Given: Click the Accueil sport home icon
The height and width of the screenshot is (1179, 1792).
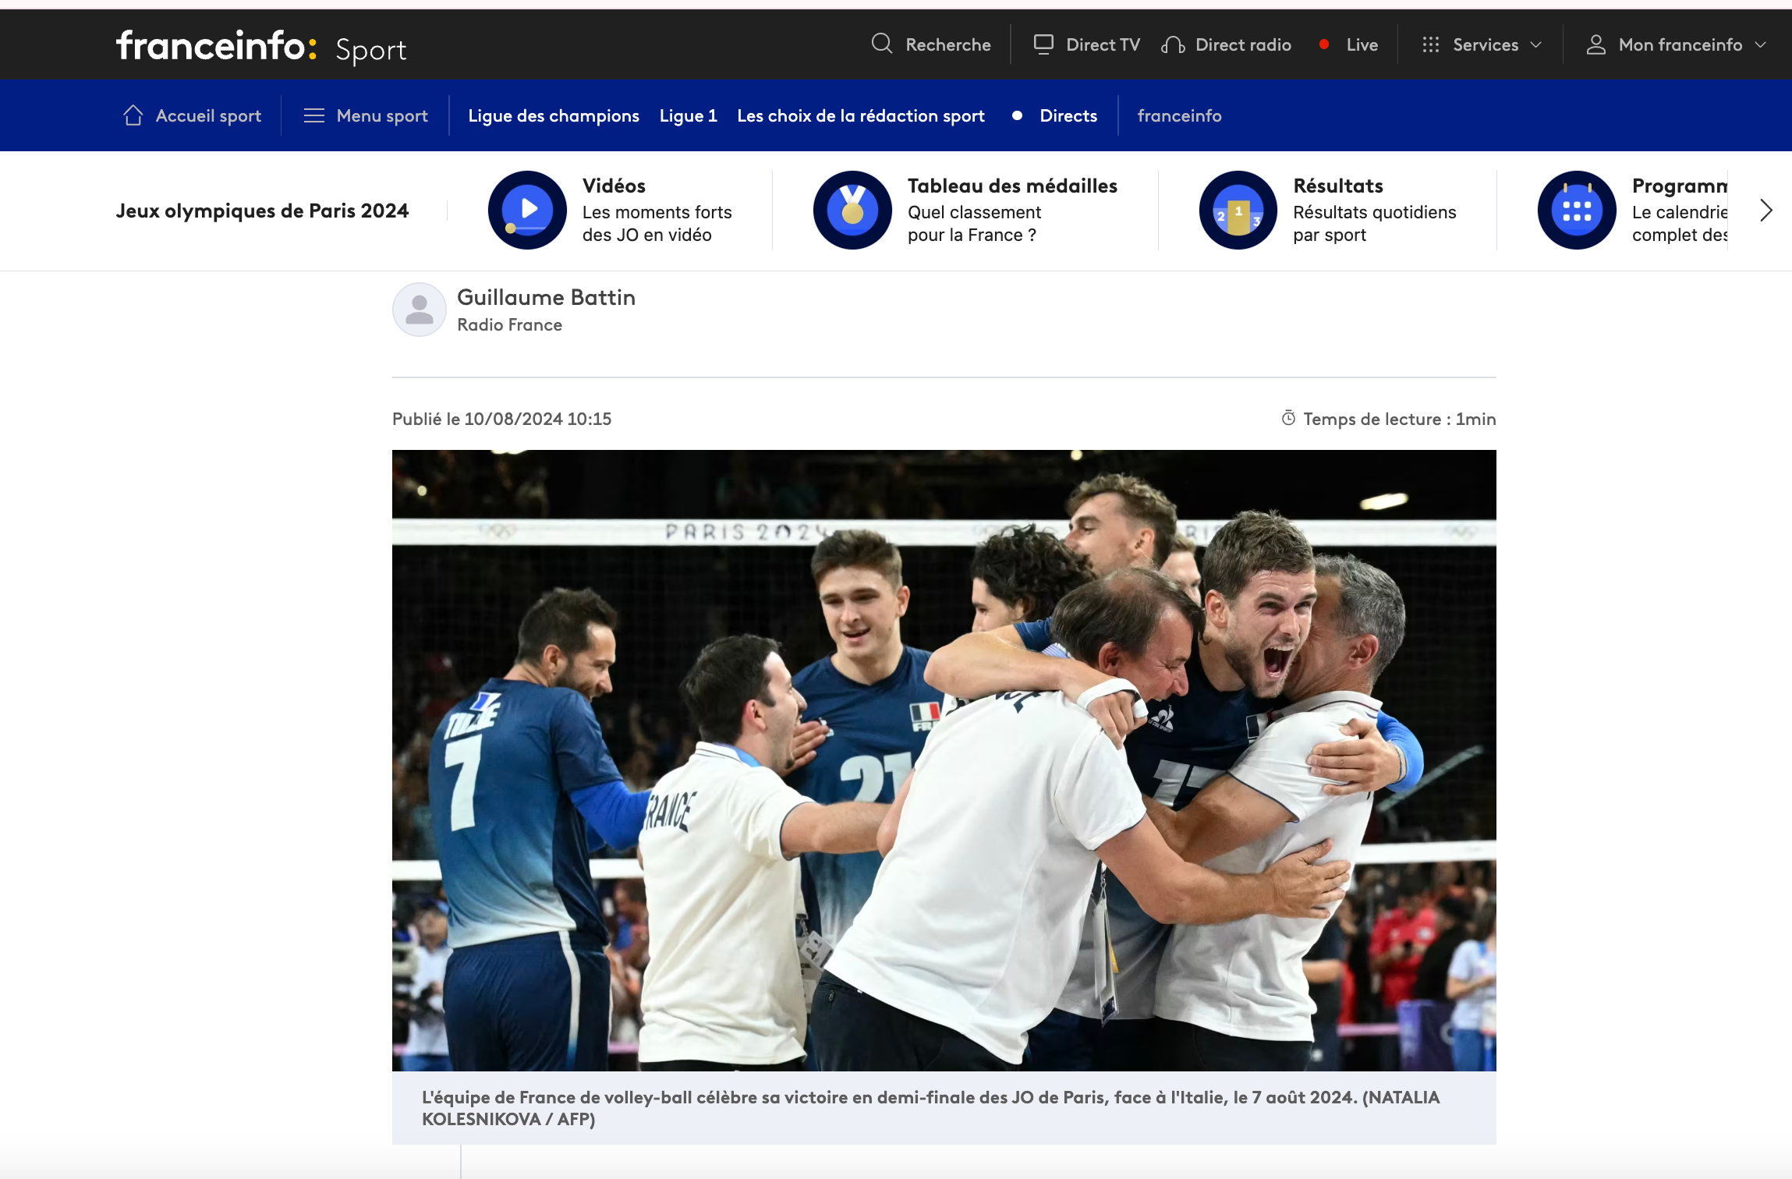Looking at the screenshot, I should [133, 115].
